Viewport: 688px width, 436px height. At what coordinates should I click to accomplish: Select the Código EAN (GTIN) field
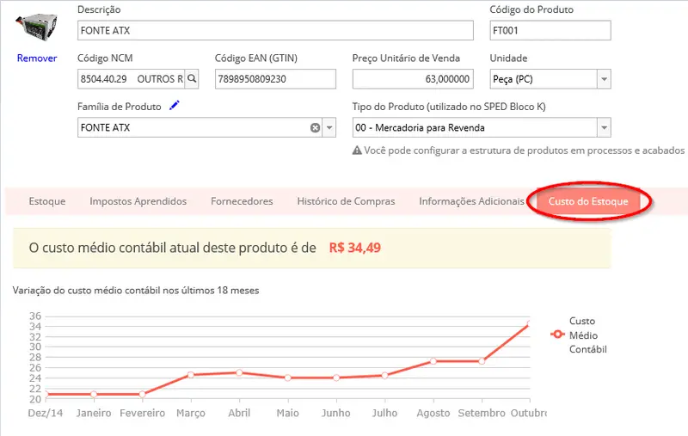point(275,79)
